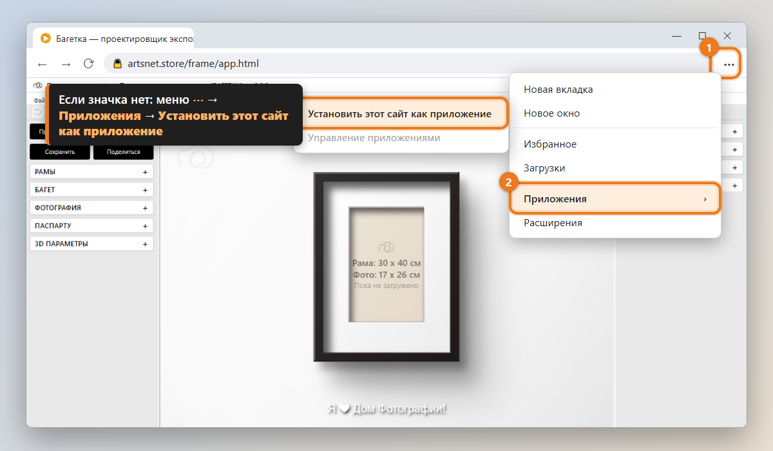Expand the ФОТОГРАФИЯ section plus sign
This screenshot has width=773, height=451.
(x=146, y=208)
